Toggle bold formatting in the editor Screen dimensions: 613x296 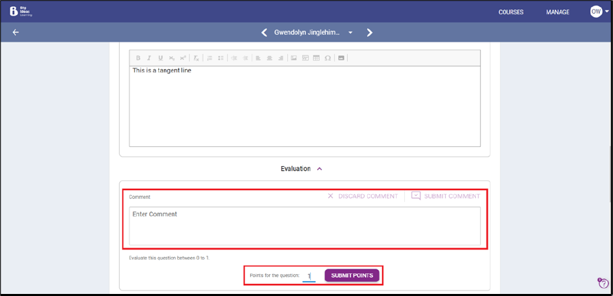[138, 58]
